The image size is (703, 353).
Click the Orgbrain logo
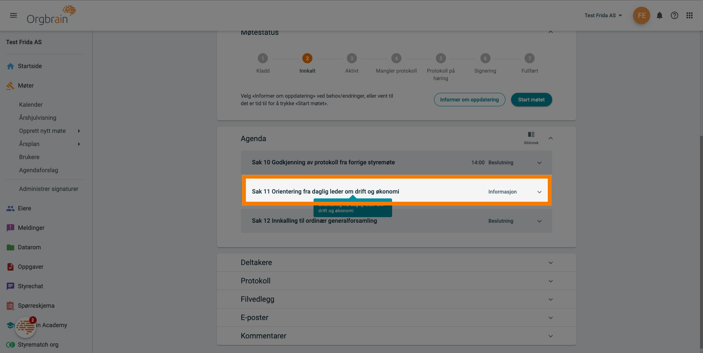tap(51, 15)
